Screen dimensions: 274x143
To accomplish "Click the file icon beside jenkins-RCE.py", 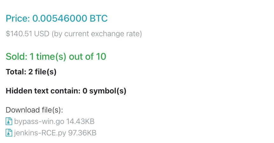I will pos(9,133).
